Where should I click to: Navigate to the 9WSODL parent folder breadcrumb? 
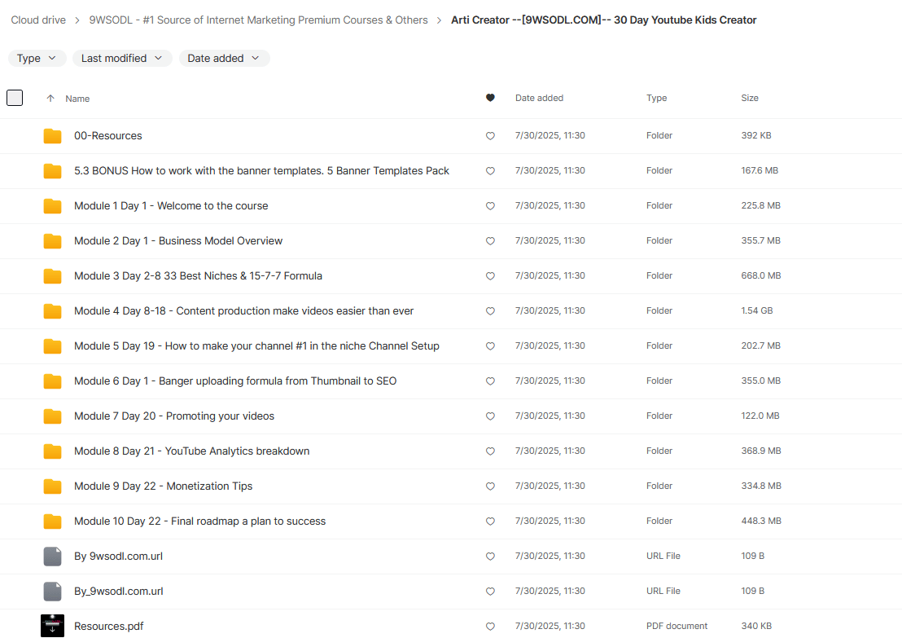pyautogui.click(x=258, y=20)
